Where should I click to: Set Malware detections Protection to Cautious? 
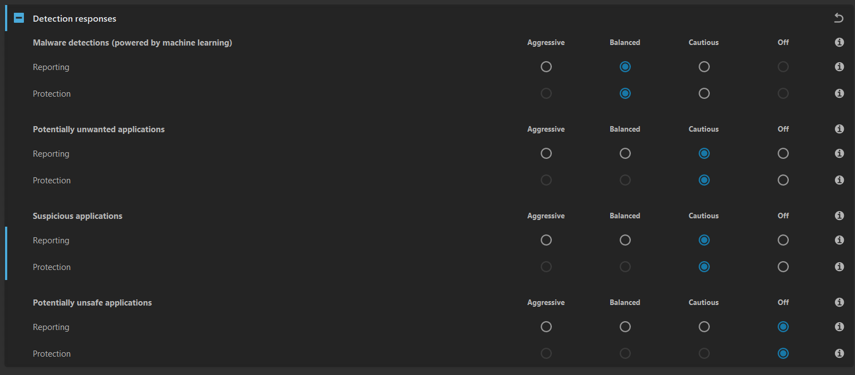click(704, 93)
